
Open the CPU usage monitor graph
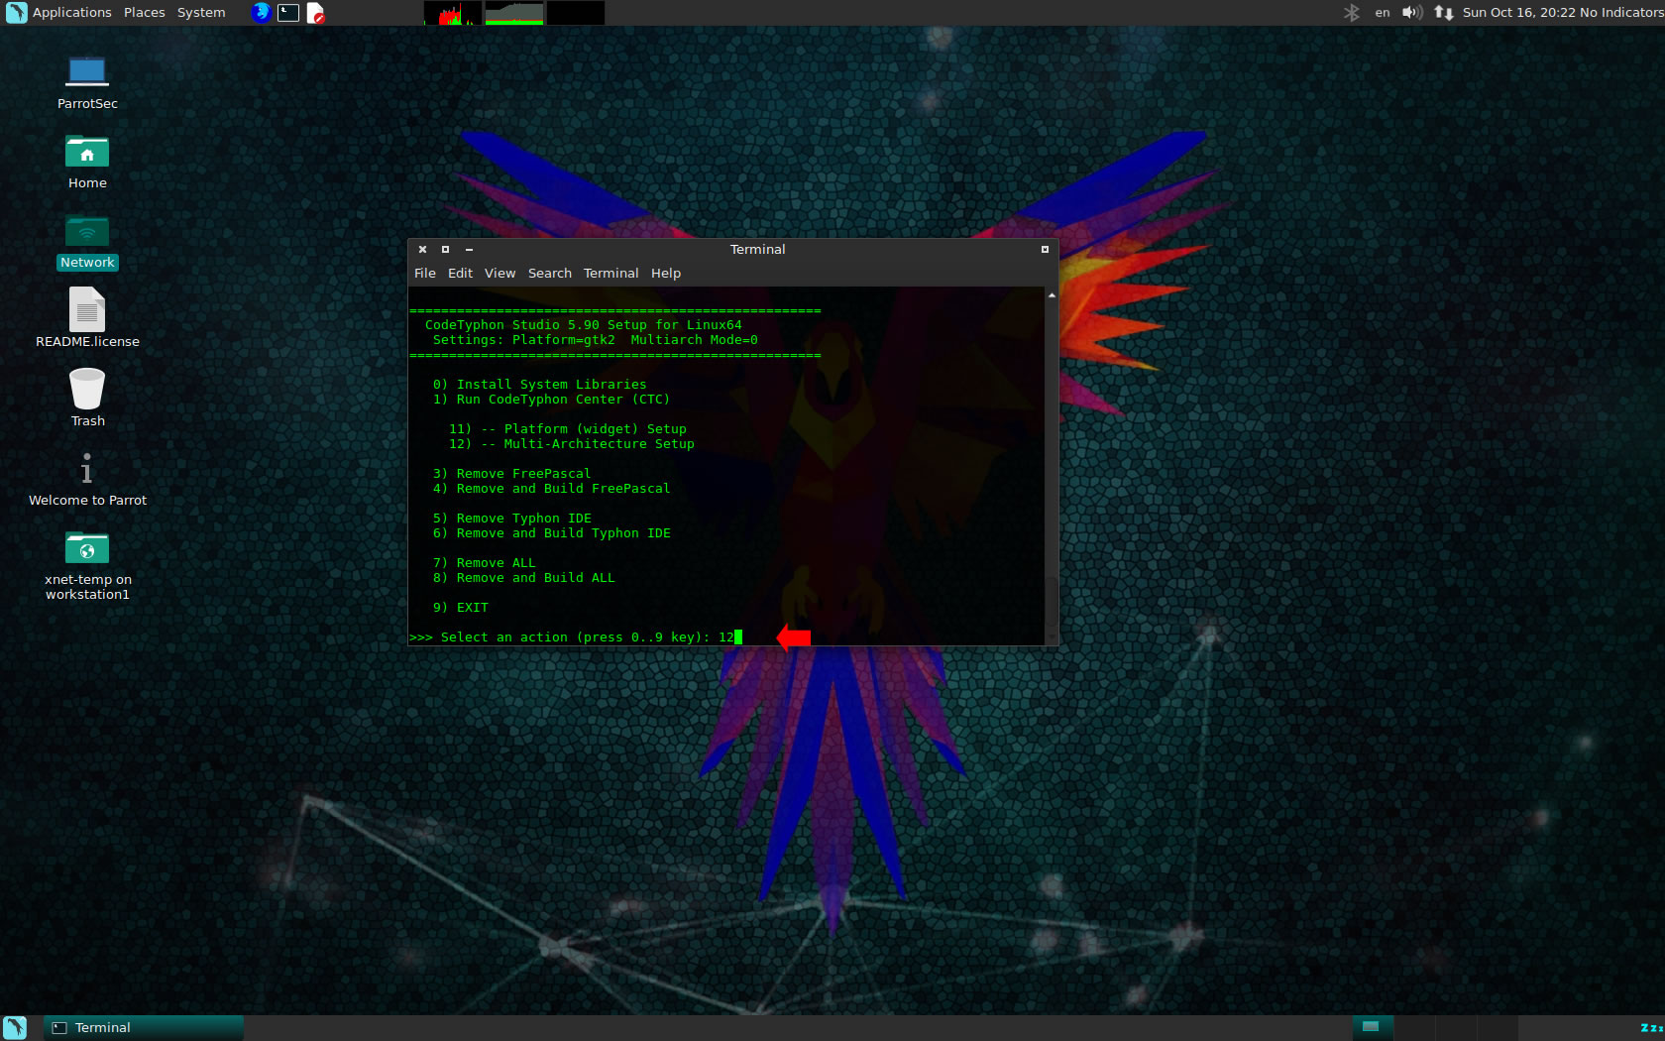point(452,13)
